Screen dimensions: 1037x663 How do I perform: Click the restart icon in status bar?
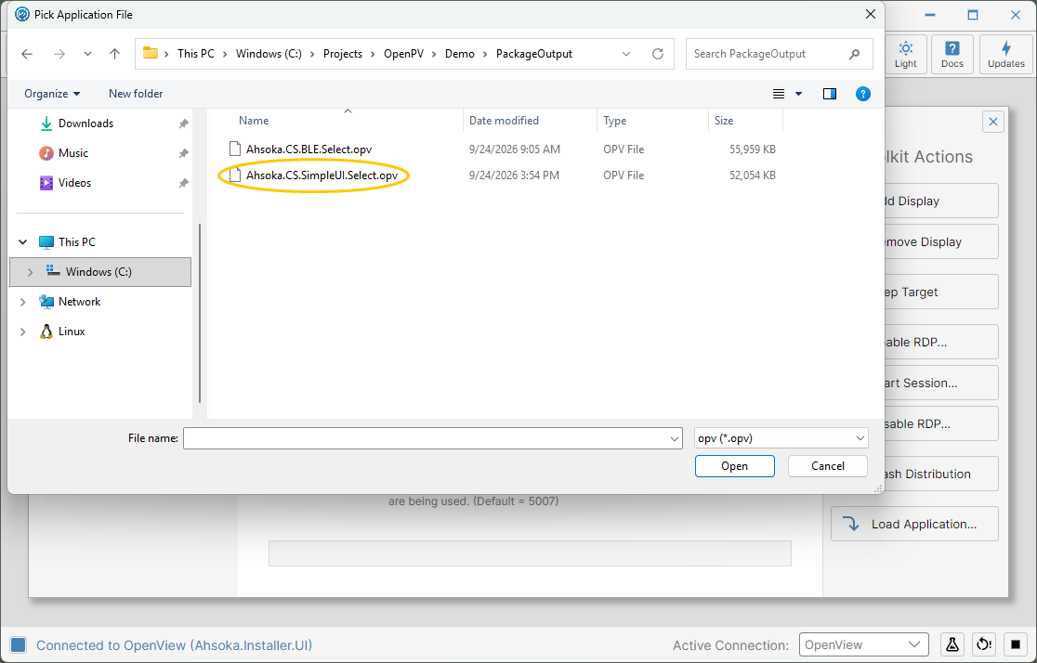pos(984,644)
